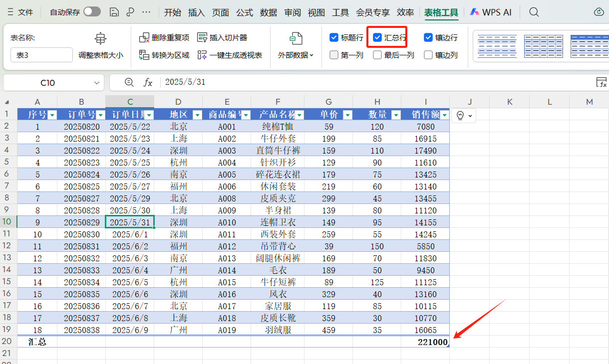Click the lightbulb suggestion icon near cell J2
Viewport: 609px width, 364px height.
point(460,115)
